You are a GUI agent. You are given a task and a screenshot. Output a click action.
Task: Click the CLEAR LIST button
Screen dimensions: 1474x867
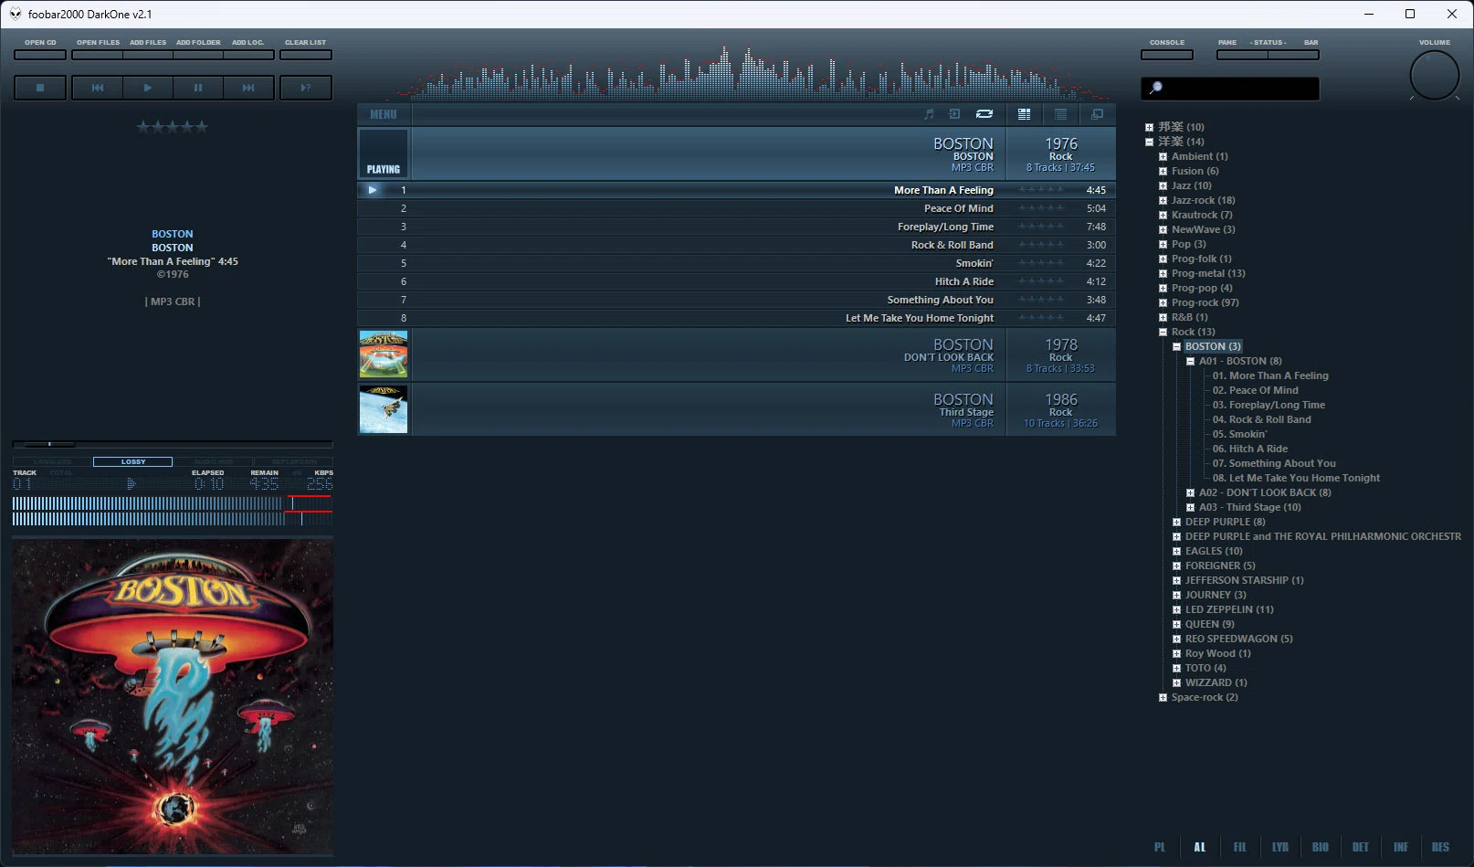click(306, 55)
